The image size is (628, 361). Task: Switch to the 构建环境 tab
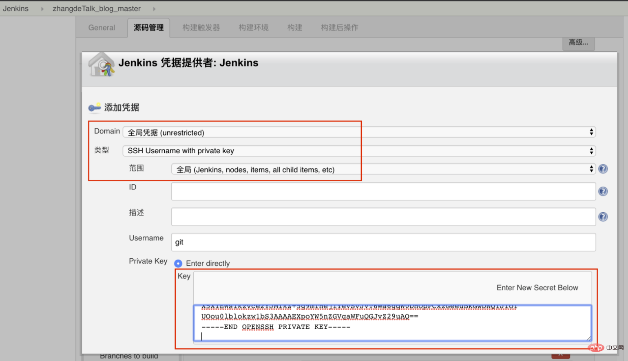pos(254,28)
